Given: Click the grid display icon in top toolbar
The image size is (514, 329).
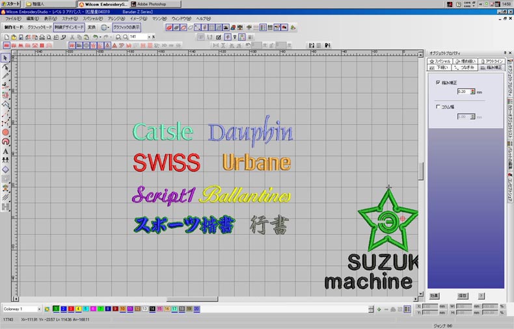Looking at the screenshot, I should [211, 27].
